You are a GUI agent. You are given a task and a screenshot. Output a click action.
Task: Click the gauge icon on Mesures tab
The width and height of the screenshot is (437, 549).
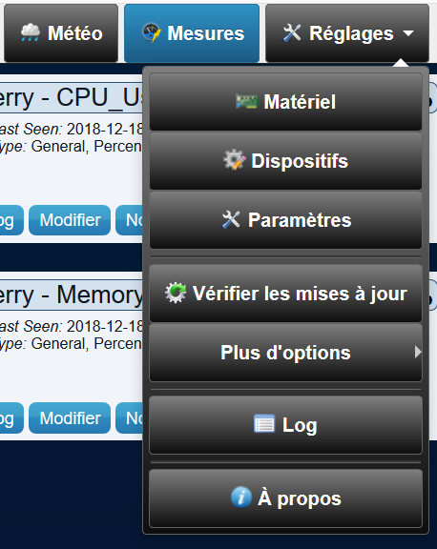coord(152,33)
